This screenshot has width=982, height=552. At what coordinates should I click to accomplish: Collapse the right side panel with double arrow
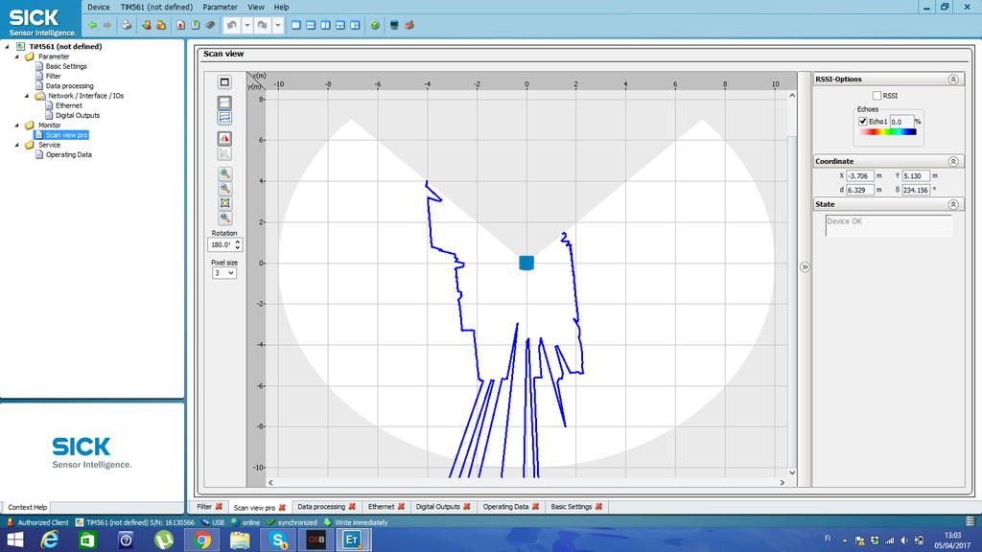805,267
